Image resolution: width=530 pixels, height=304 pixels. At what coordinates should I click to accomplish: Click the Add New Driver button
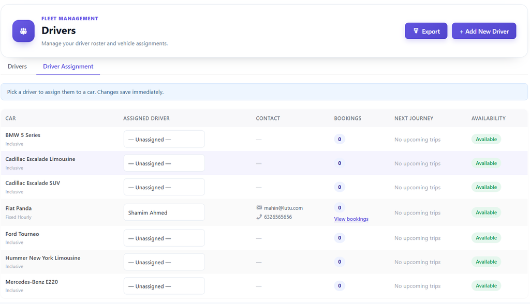(484, 31)
